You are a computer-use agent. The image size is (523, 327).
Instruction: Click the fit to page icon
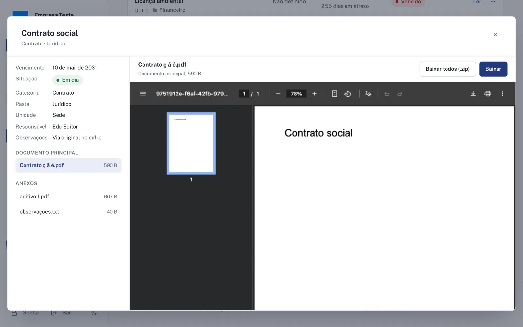coord(334,94)
